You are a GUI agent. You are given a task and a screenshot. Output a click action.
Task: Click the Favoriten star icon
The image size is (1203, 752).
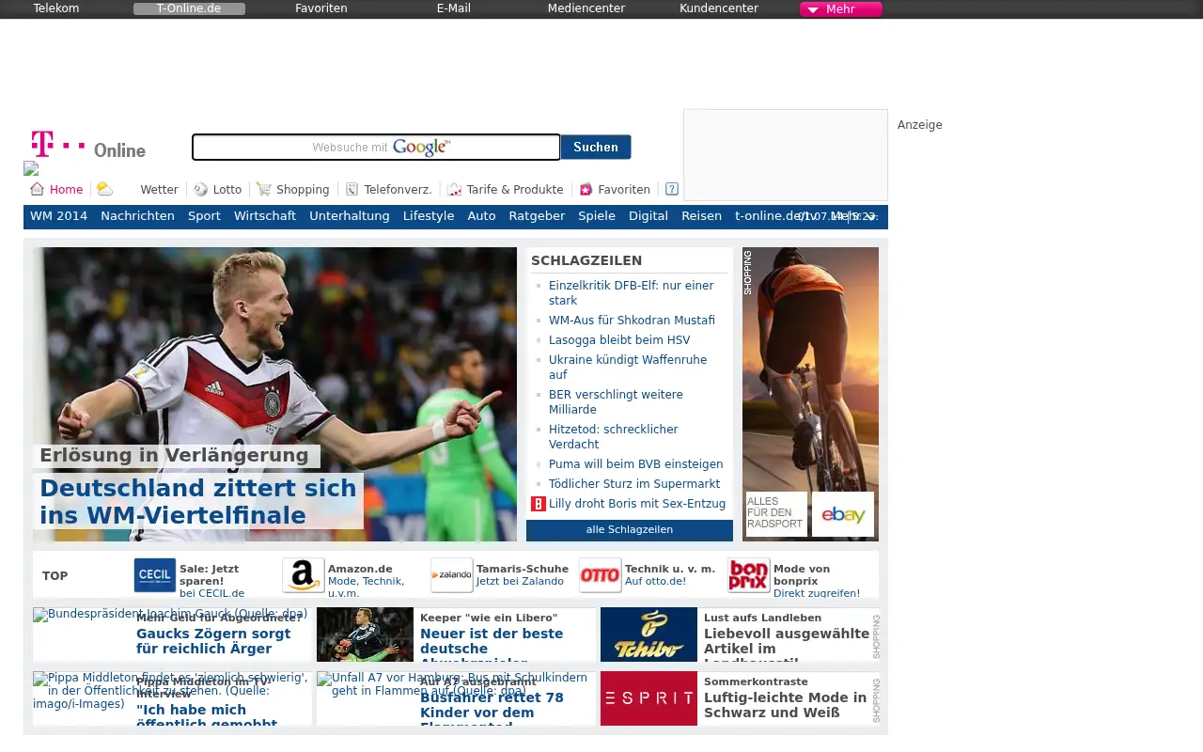(586, 189)
